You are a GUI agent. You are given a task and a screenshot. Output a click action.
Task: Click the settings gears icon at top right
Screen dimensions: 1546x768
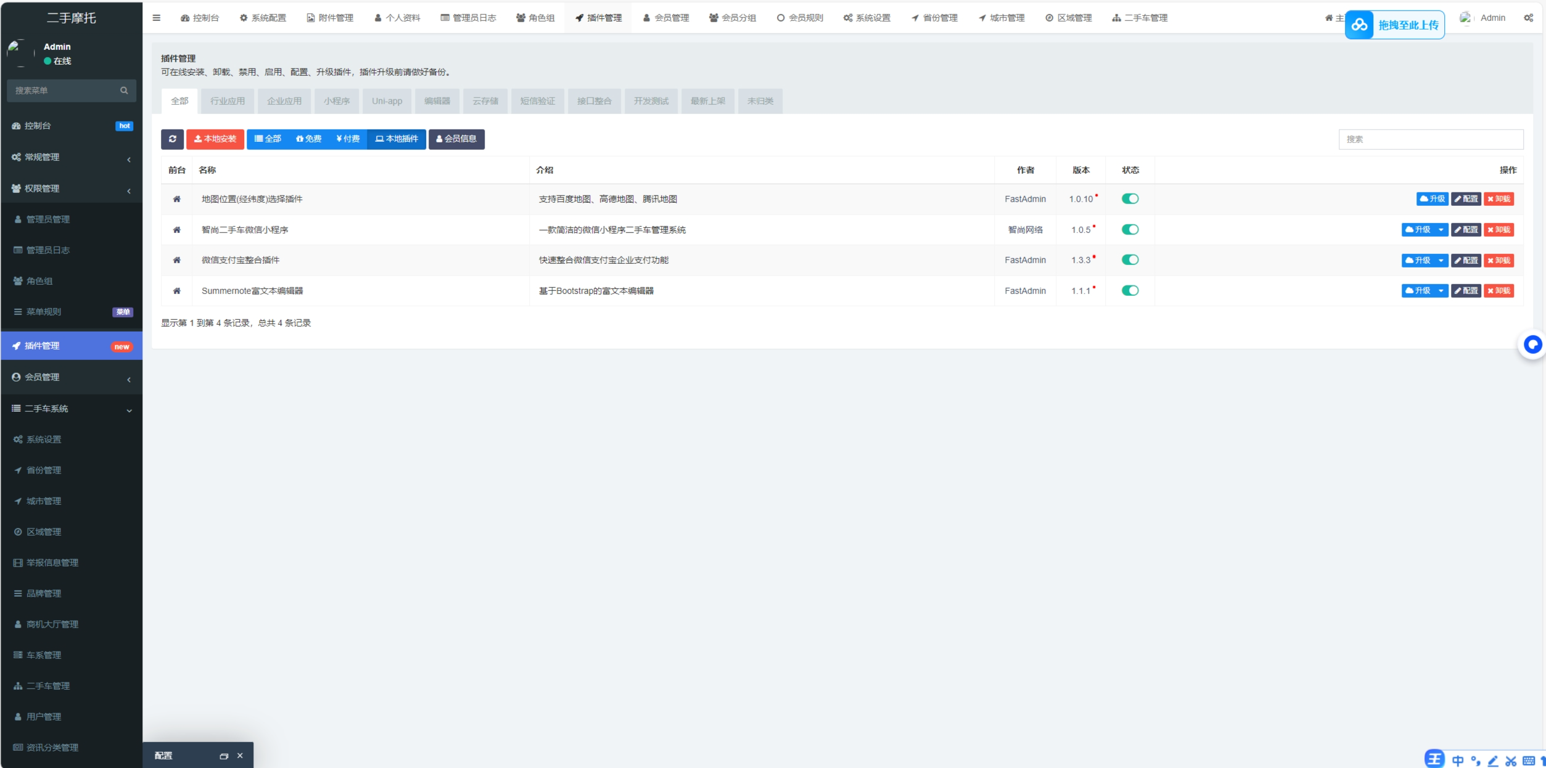point(1528,18)
